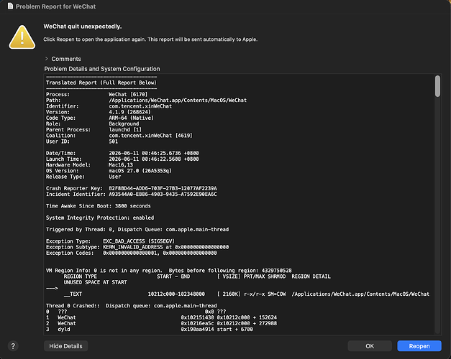Image resolution: width=451 pixels, height=359 pixels.
Task: Click release type value 'User'
Action: pyautogui.click(x=115, y=177)
